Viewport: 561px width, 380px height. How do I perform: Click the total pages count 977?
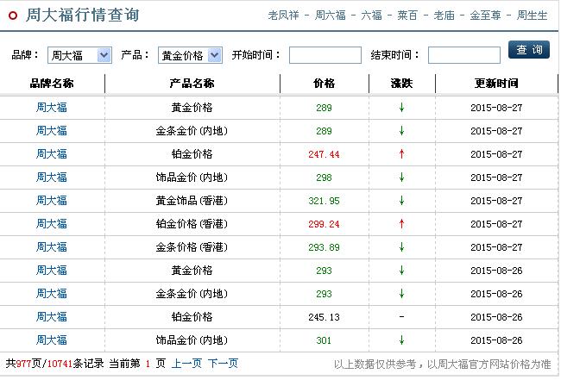click(23, 364)
